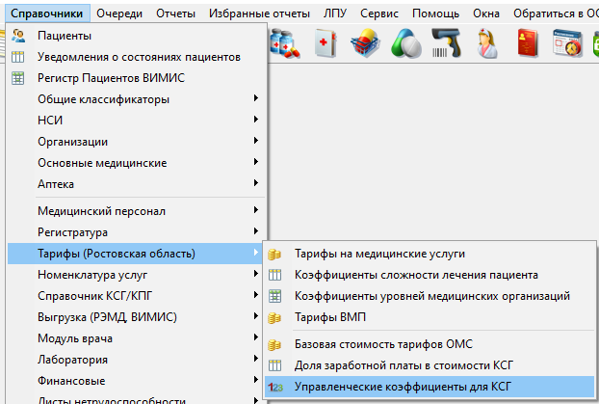Click the red ID book icon

coord(529,43)
